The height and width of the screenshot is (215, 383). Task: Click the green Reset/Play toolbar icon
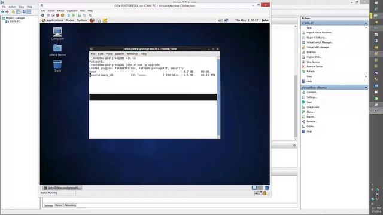[x=73, y=16]
